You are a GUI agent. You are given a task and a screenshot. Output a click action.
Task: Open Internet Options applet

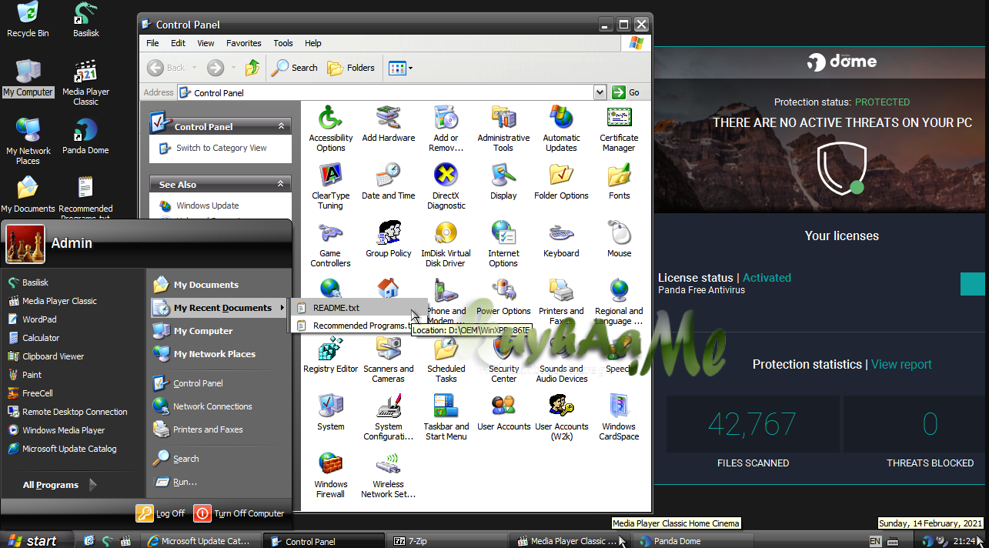[x=503, y=244]
